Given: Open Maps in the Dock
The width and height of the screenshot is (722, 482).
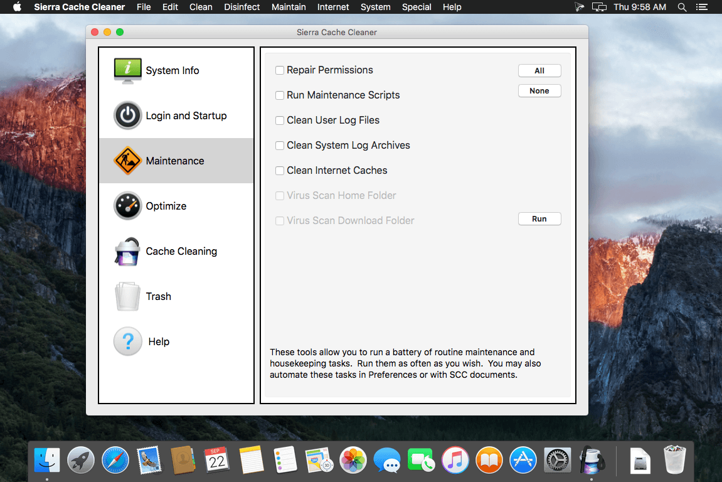Looking at the screenshot, I should pyautogui.click(x=319, y=460).
